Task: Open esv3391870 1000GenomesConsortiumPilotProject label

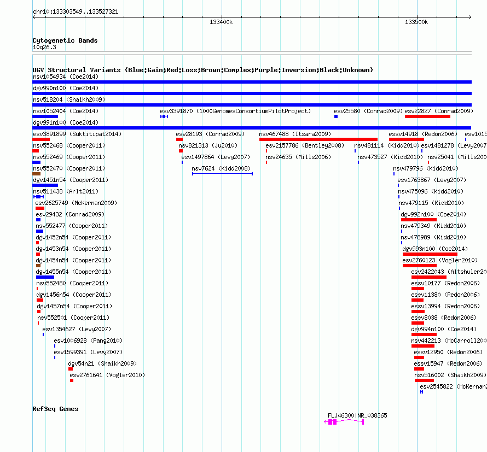Action: 235,111
